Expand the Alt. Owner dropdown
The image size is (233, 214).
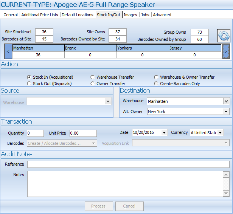point(226,112)
